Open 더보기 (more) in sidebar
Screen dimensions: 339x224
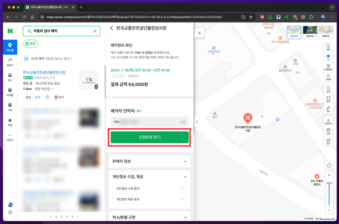(10, 137)
